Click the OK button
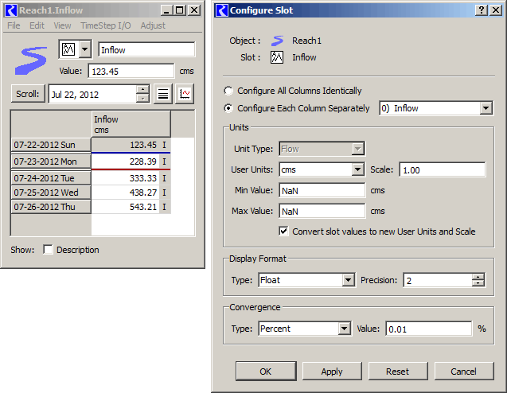 tap(266, 372)
